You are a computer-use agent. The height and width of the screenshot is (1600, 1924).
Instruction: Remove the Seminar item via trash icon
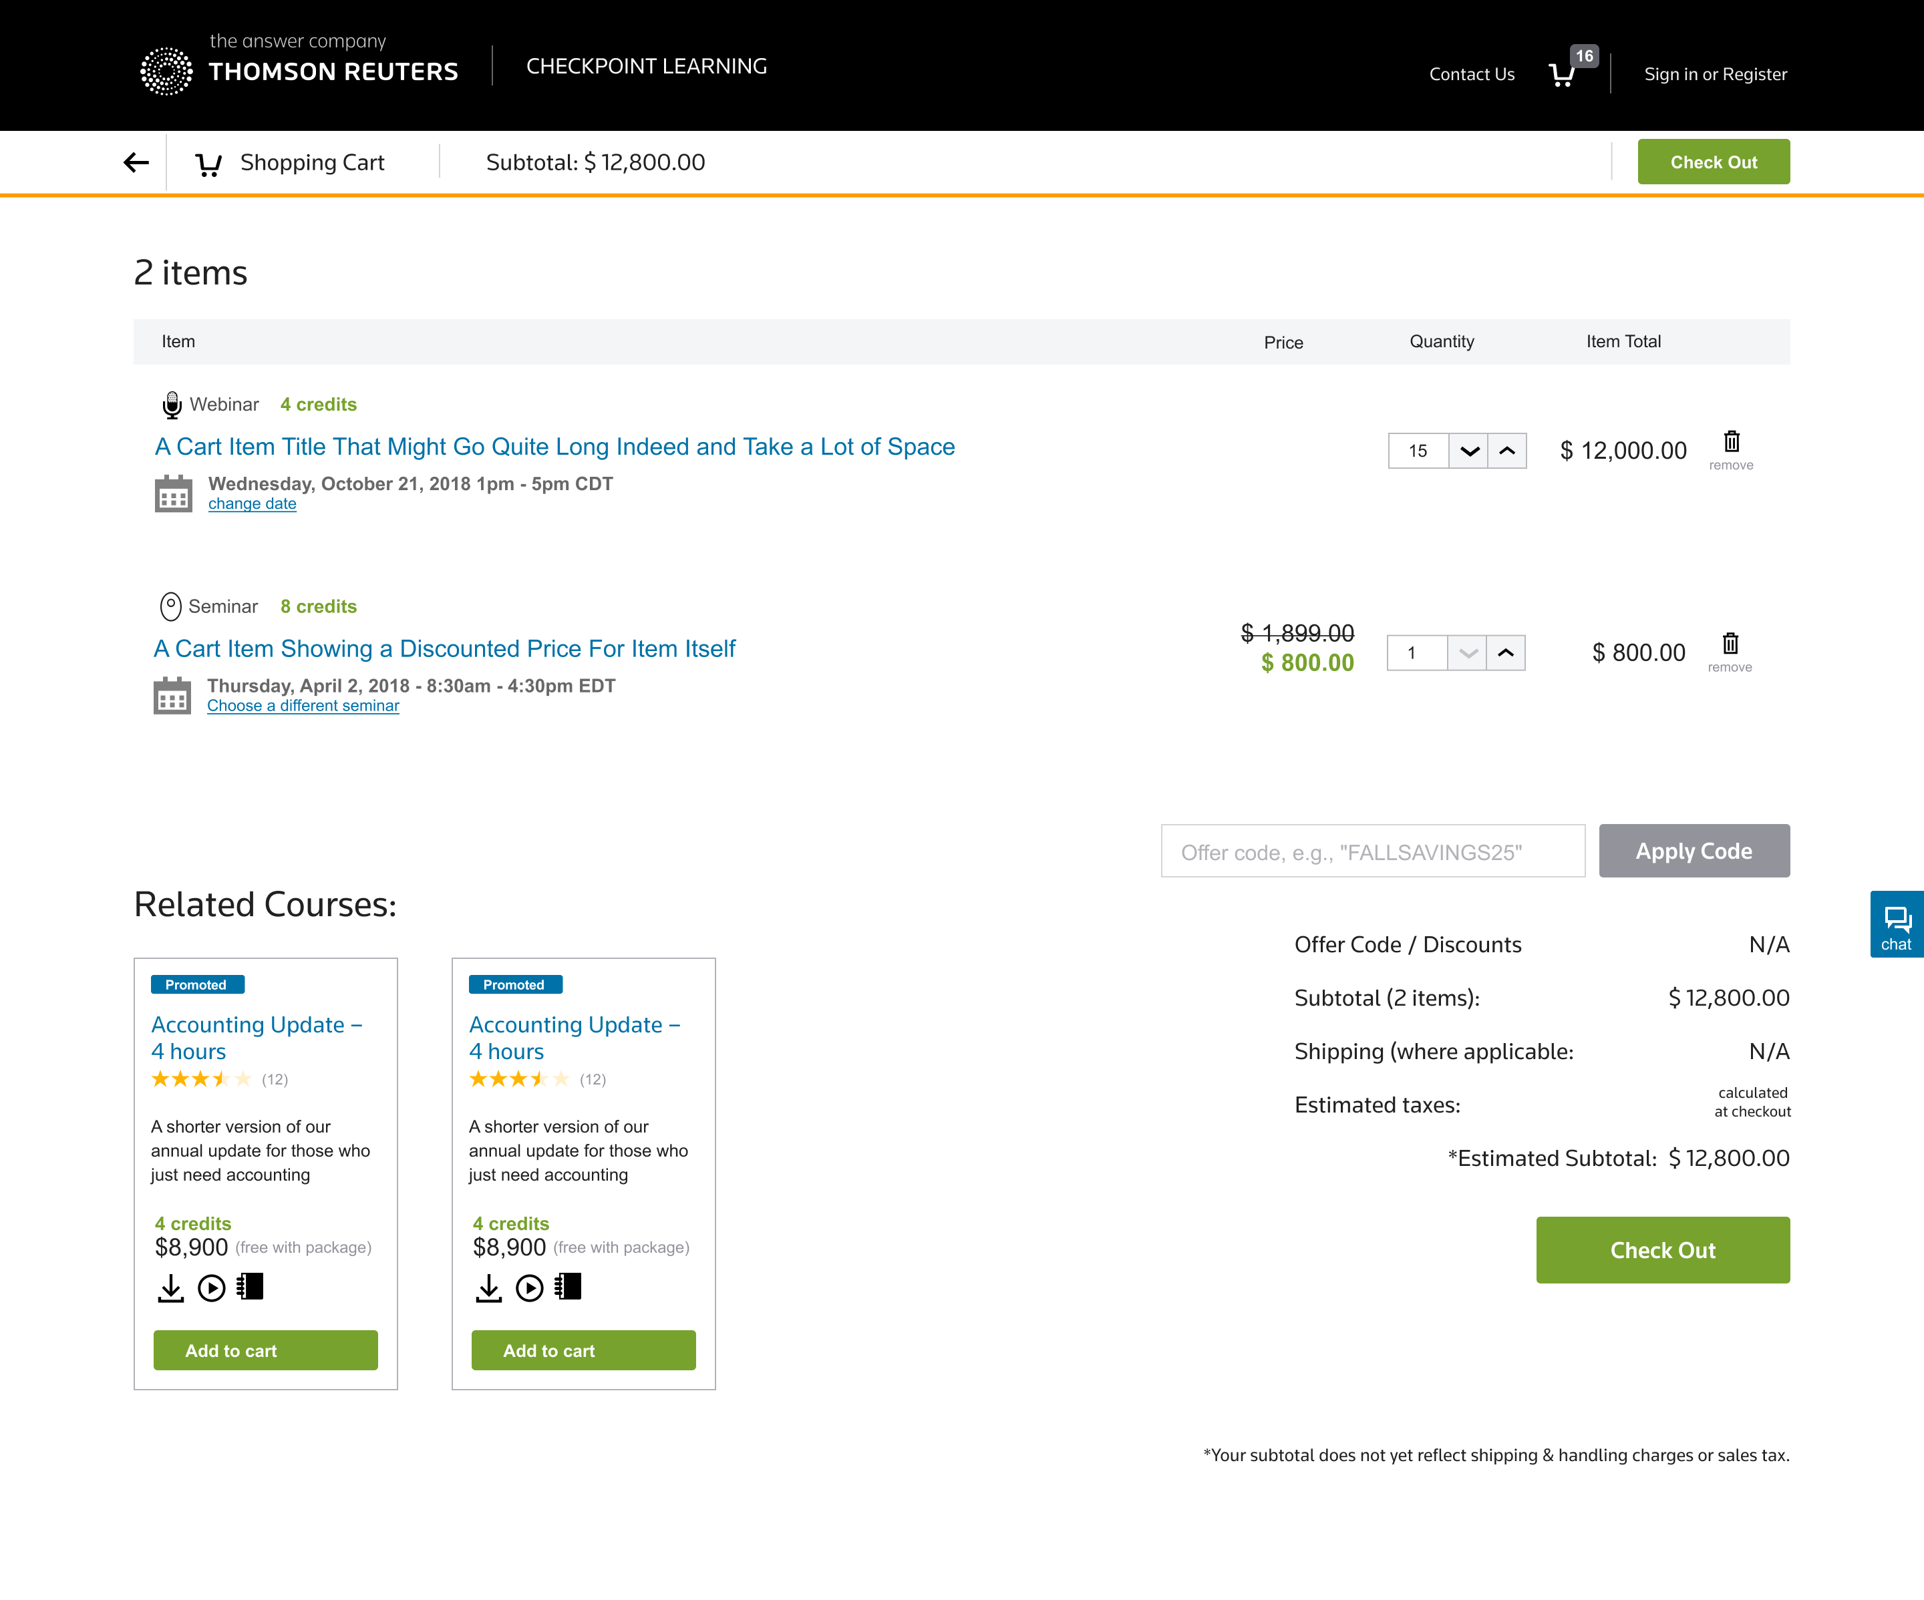(x=1729, y=644)
